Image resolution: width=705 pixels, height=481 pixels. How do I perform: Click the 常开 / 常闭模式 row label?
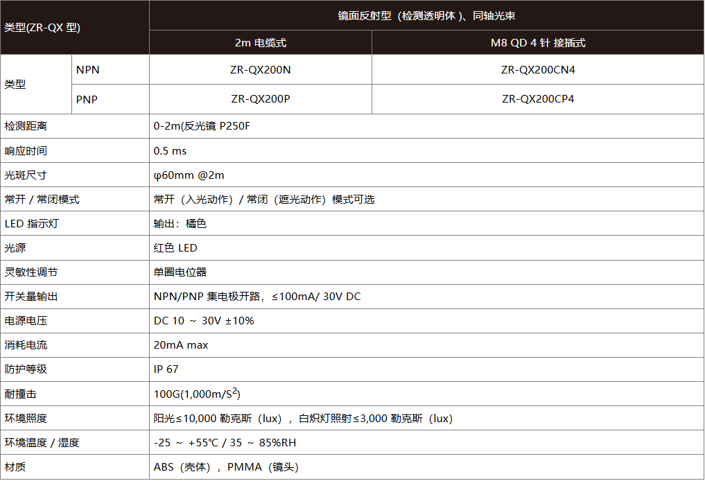[x=42, y=200]
